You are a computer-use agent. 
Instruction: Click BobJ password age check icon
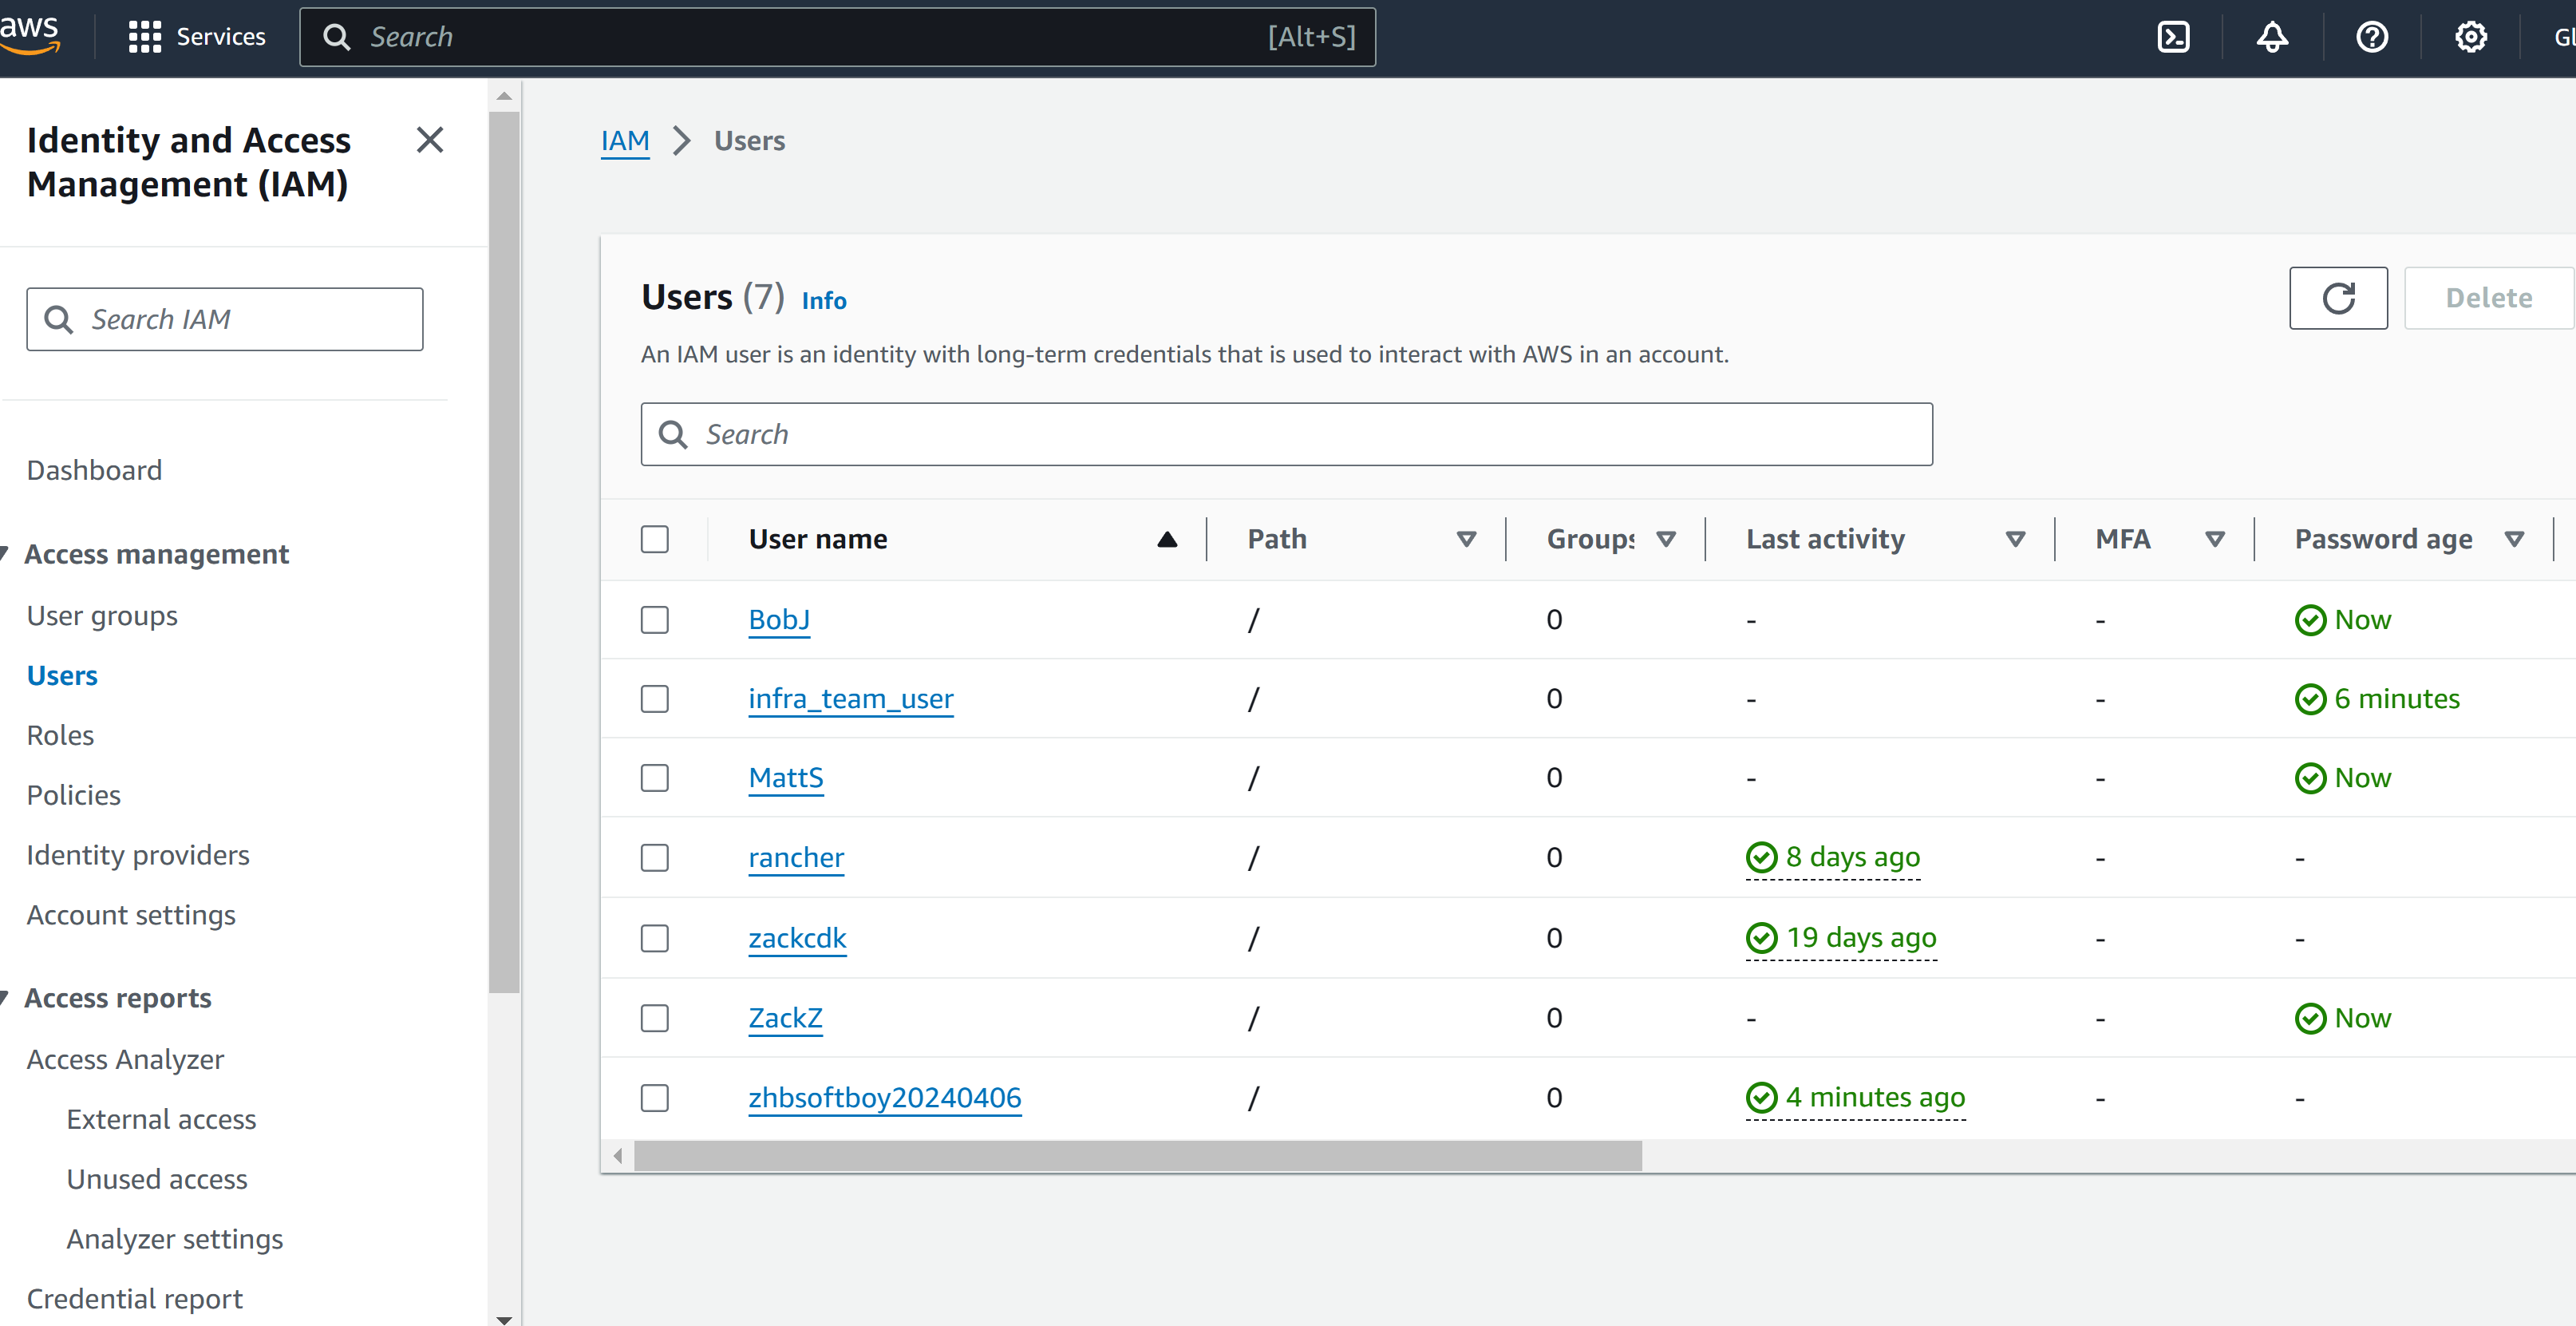(x=2310, y=620)
